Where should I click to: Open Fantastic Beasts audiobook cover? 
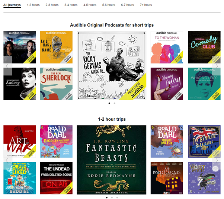[111, 160]
